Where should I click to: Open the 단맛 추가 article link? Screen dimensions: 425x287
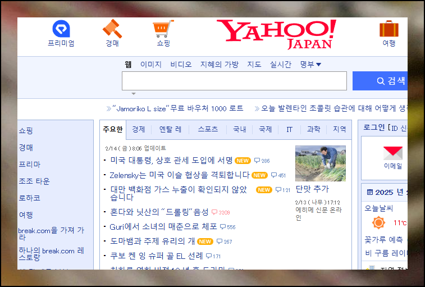tap(312, 189)
